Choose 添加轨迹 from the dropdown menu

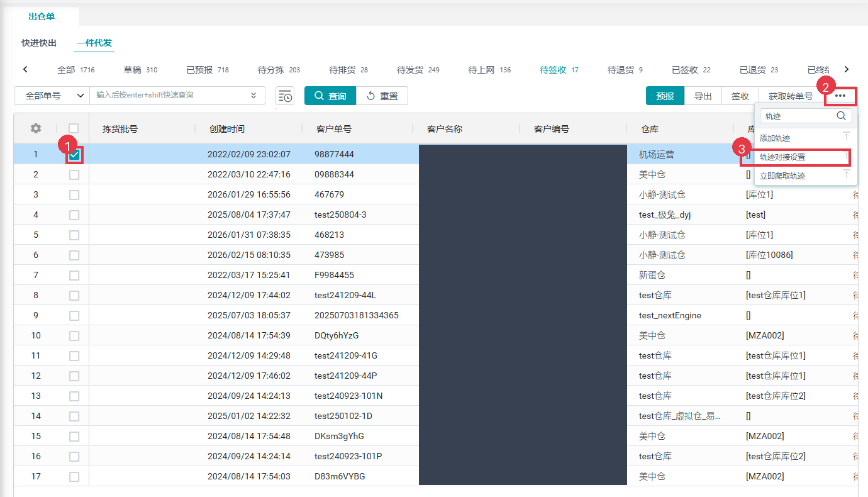pos(775,138)
